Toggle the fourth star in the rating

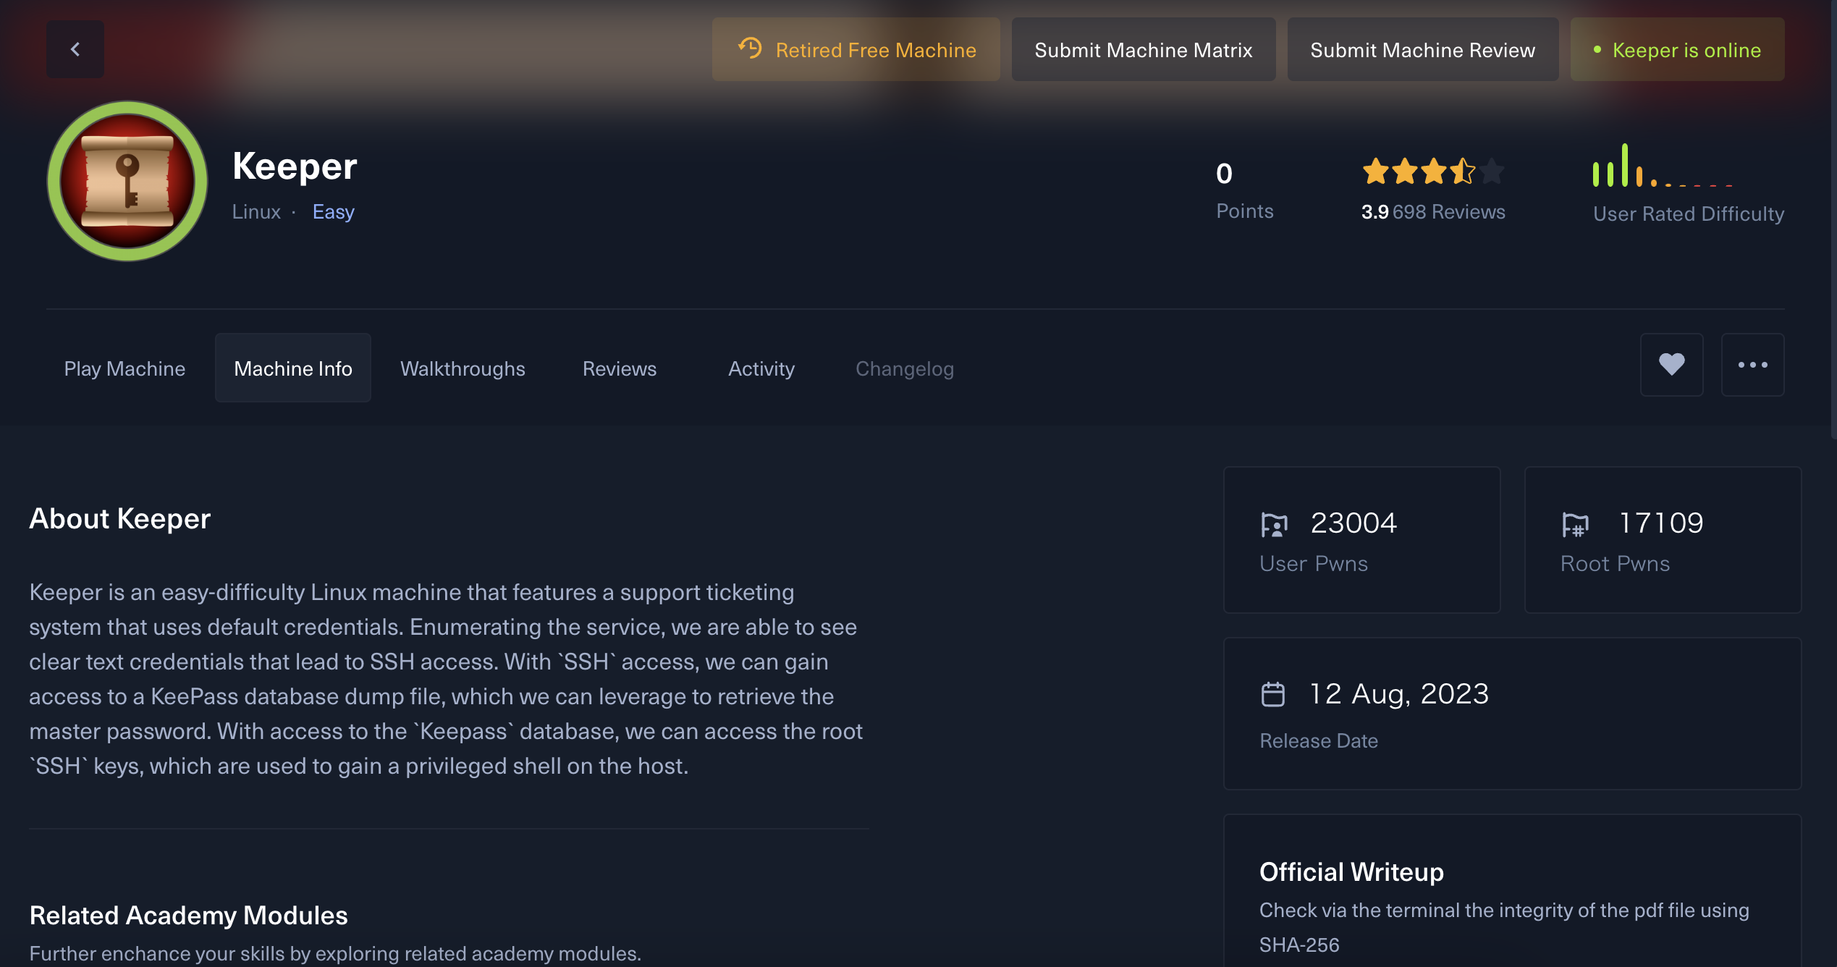coord(1463,172)
